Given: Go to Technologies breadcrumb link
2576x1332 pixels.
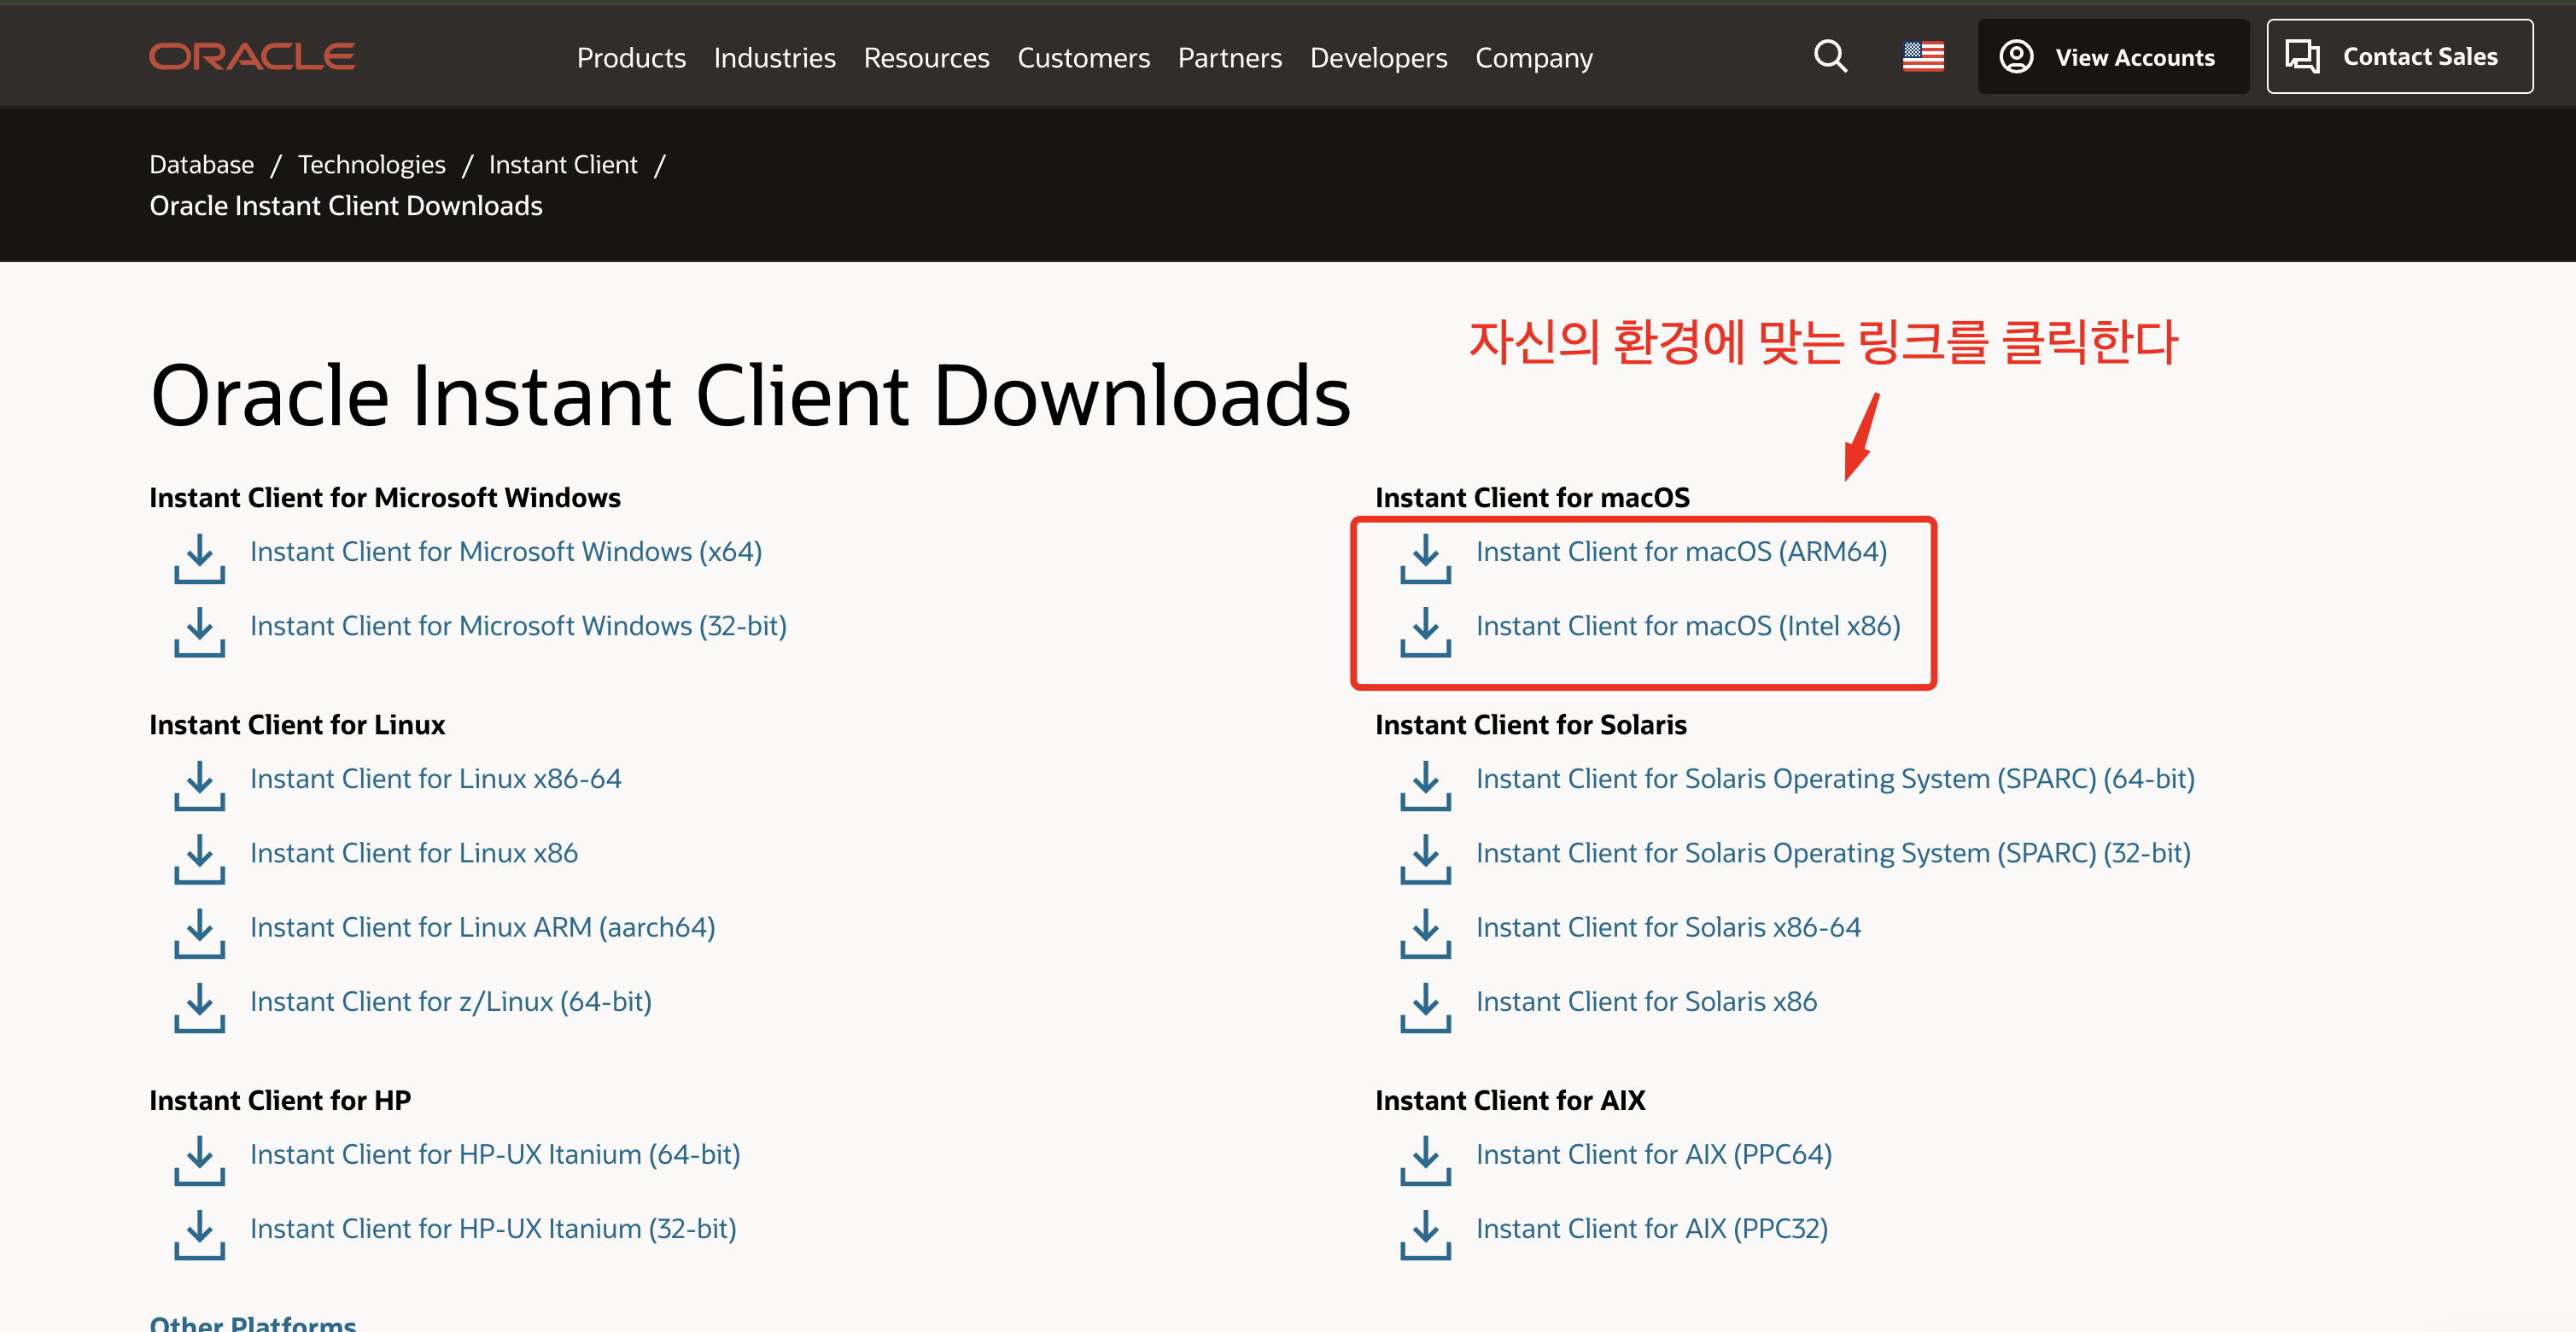Looking at the screenshot, I should [371, 164].
